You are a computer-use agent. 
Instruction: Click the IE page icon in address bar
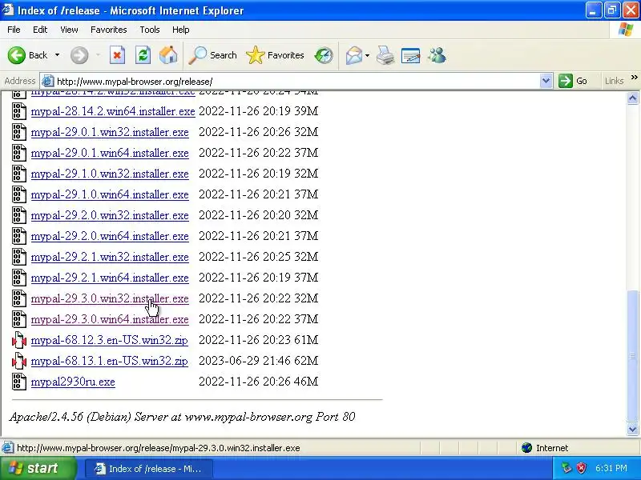[48, 82]
